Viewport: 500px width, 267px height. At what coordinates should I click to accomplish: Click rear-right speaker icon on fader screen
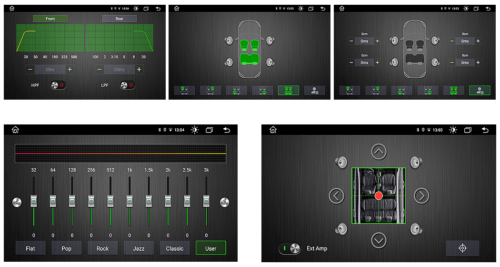coord(416,229)
